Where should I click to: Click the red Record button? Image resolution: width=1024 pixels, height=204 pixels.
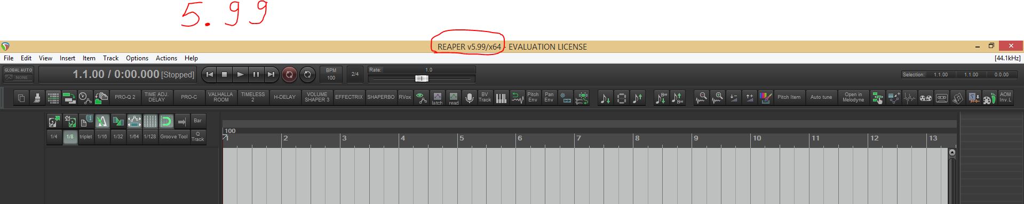click(289, 75)
